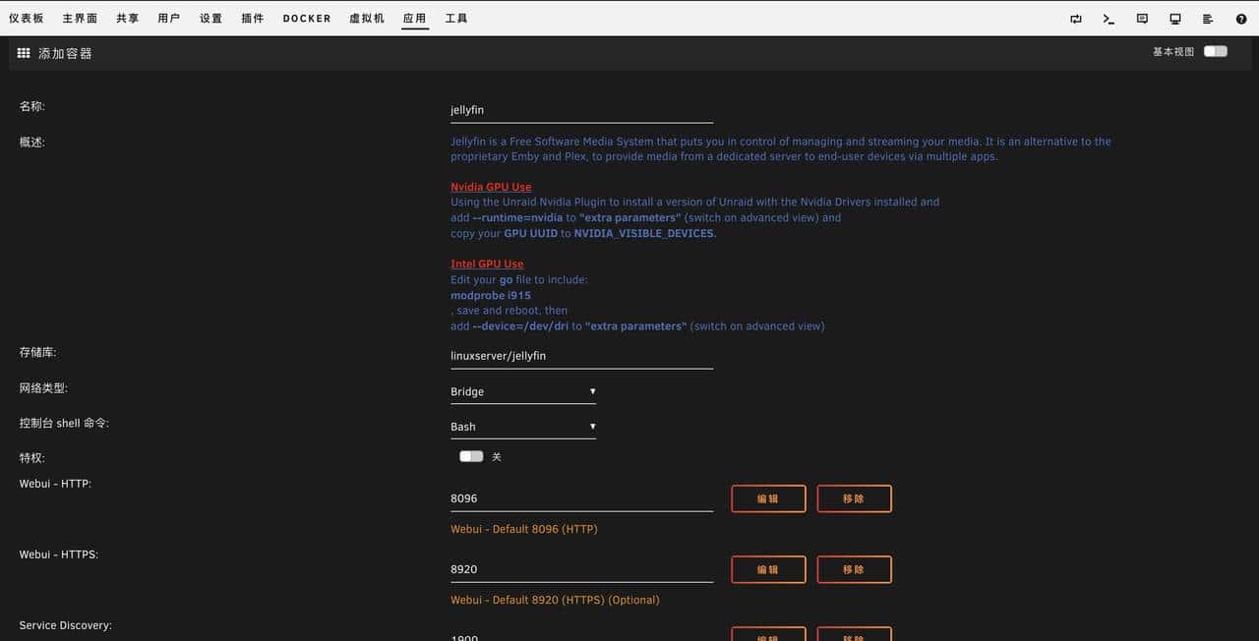Click the check-for-updates refresh icon
This screenshot has width=1259, height=641.
click(1077, 19)
